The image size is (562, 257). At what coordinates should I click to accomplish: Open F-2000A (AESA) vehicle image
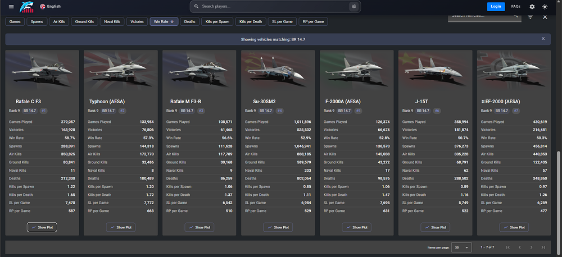point(357,70)
